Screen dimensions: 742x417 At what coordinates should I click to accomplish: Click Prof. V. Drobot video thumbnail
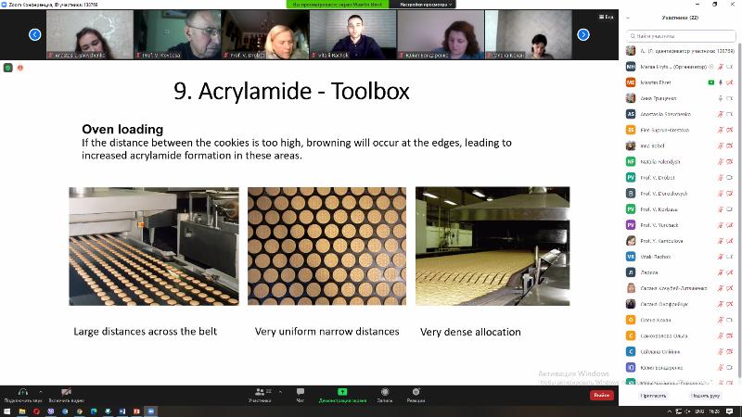pyautogui.click(x=265, y=34)
